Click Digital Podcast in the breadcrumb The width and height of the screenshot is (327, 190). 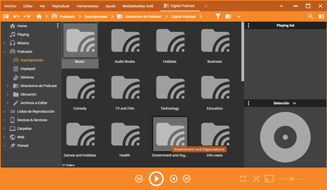184,17
